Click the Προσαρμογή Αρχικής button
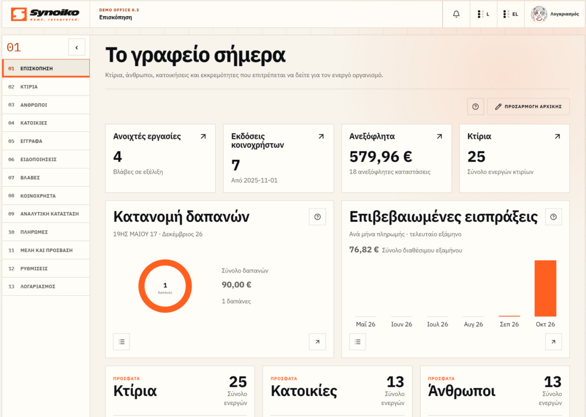This screenshot has height=417, width=586. [528, 107]
